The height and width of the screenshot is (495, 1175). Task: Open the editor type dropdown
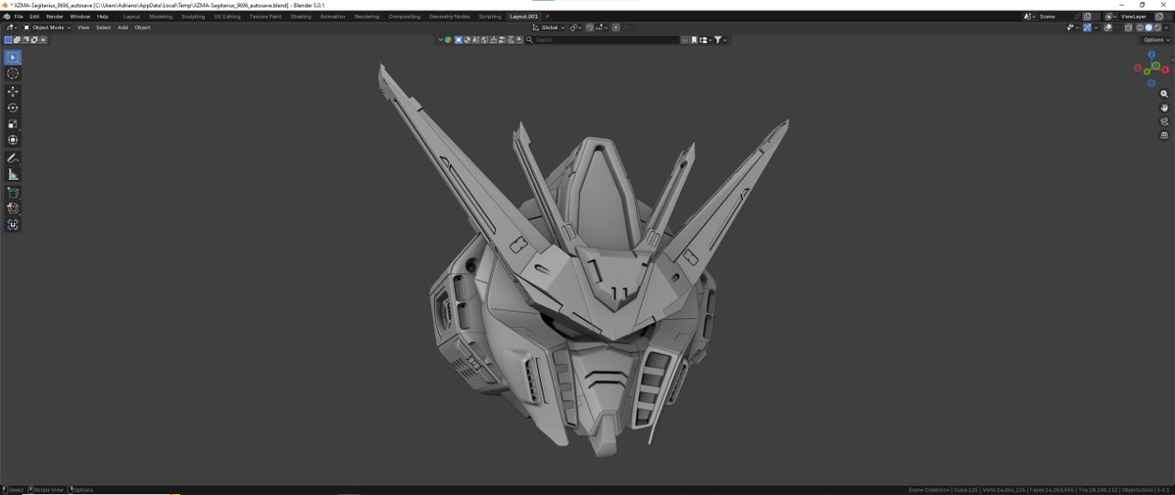pyautogui.click(x=13, y=27)
